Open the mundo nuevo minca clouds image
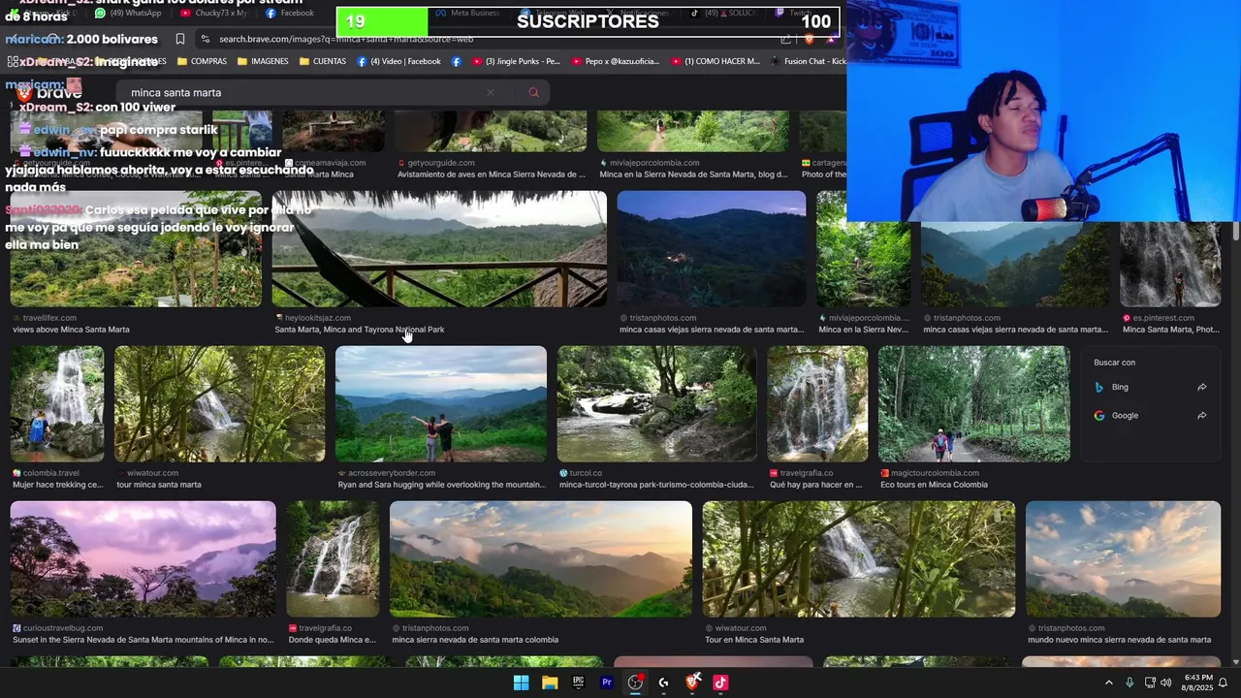The height and width of the screenshot is (698, 1241). pyautogui.click(x=1123, y=558)
